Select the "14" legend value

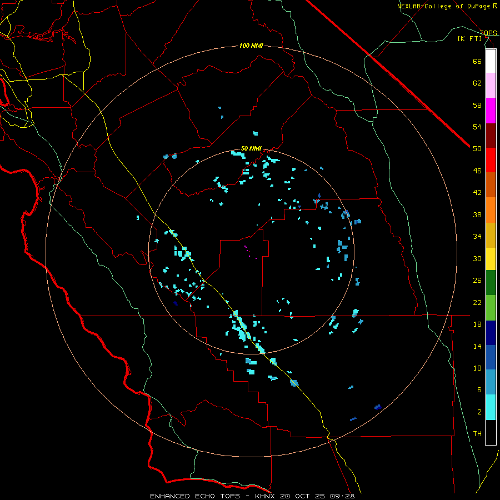477,346
